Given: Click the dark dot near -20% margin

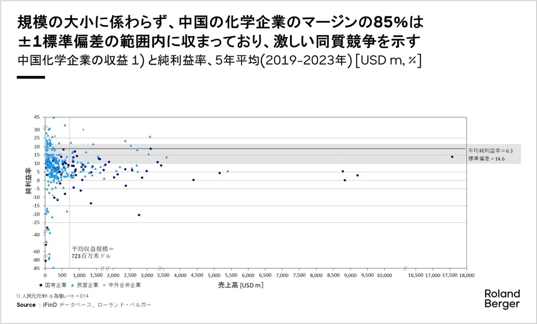Looking at the screenshot, I should pos(139,215).
